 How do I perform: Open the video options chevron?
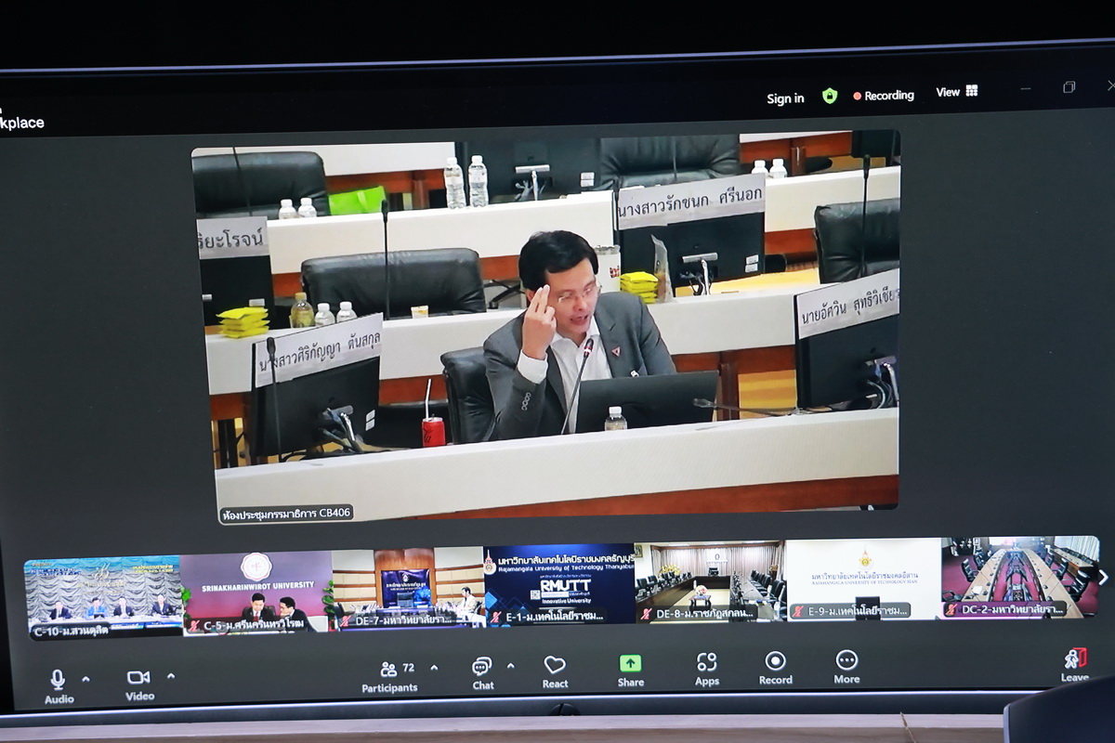point(170,676)
